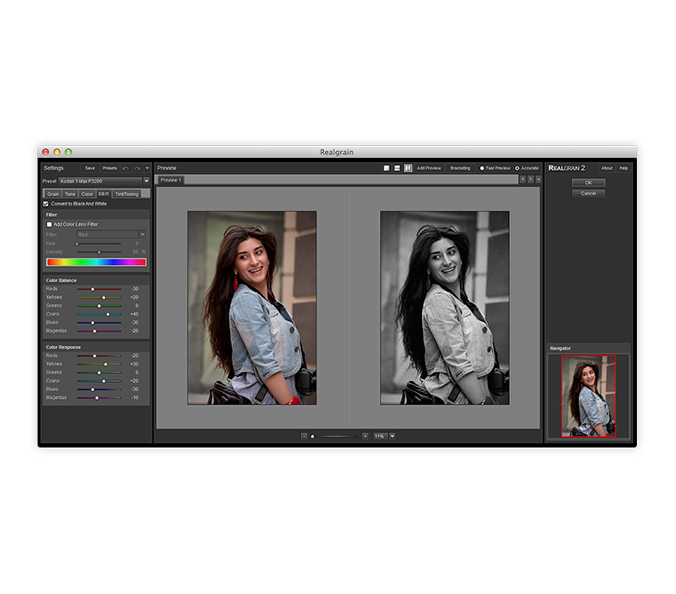Click the Navigator thumbnail image
Image resolution: width=676 pixels, height=594 pixels.
pyautogui.click(x=588, y=396)
